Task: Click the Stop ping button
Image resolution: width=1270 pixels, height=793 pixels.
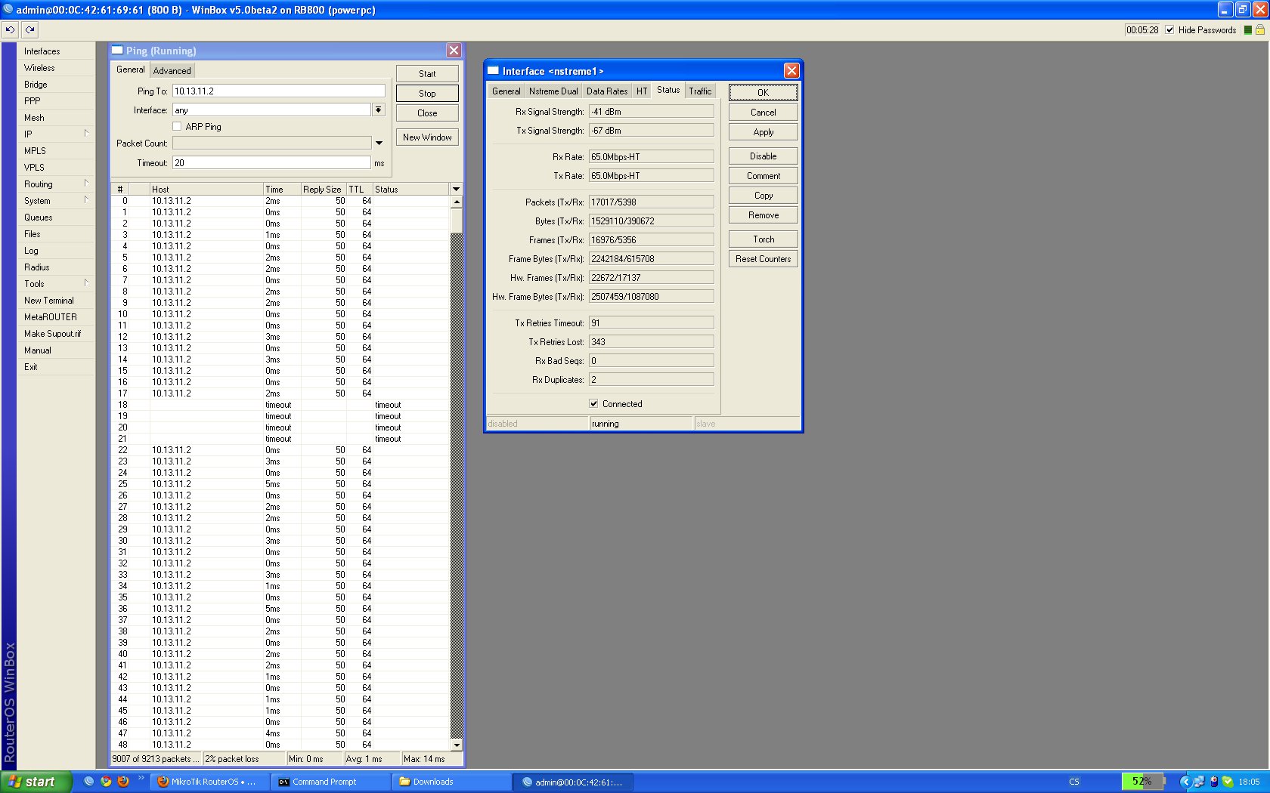Action: 427,94
